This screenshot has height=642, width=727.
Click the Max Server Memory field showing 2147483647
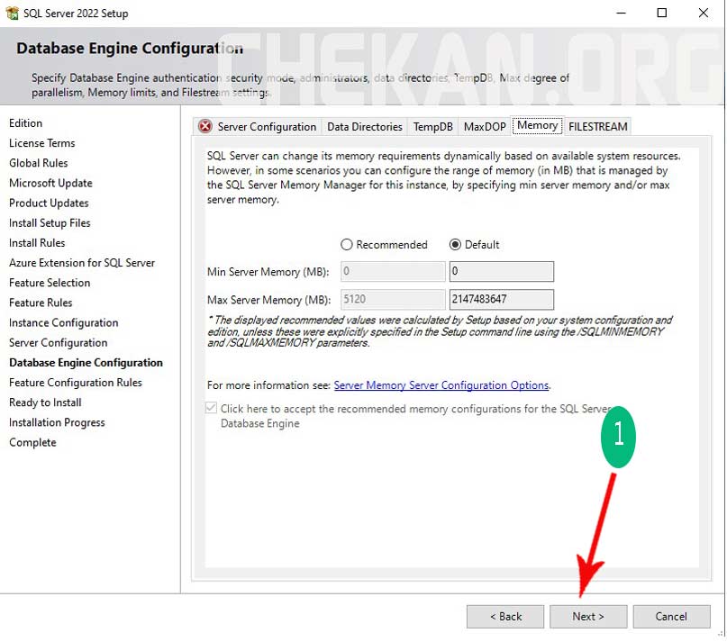[501, 299]
